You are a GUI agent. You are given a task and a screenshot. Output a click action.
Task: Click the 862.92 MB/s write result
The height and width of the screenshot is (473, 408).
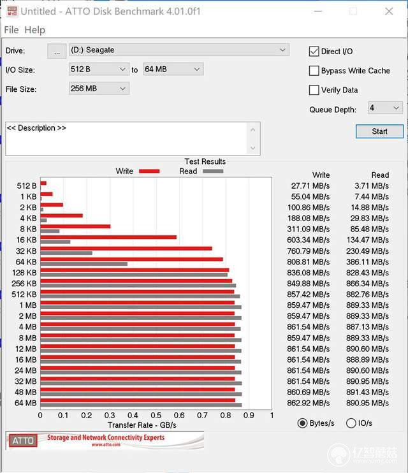pos(308,403)
